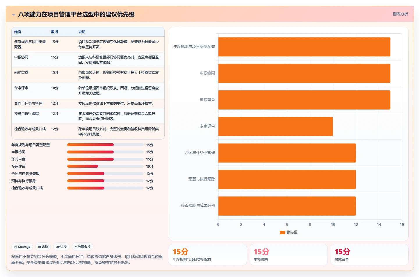Click the description starting 若单位承担评审组织职责
Viewport: 420px width, 277px height.
pyautogui.click(x=119, y=90)
